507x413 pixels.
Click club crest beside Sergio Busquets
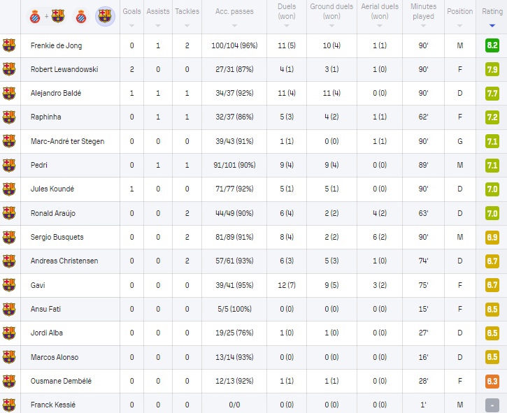pyautogui.click(x=9, y=237)
